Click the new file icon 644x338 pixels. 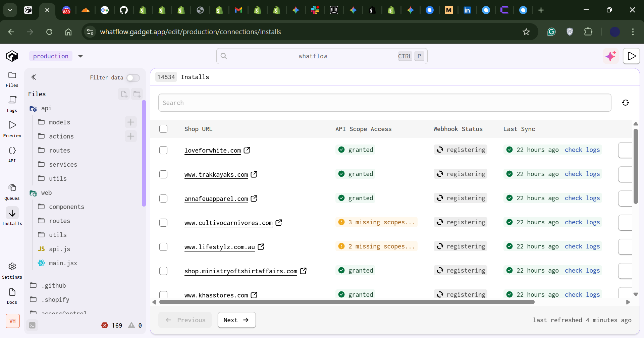[124, 94]
